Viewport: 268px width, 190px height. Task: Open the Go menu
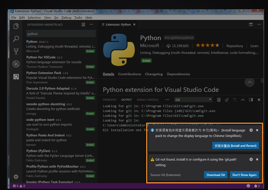pyautogui.click(x=56, y=18)
